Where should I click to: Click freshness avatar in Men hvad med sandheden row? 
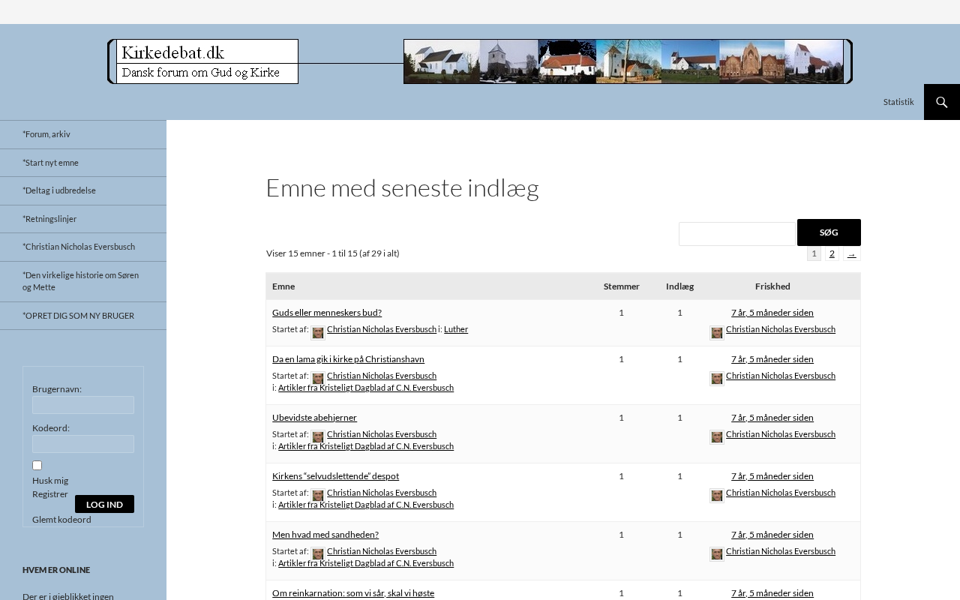point(717,555)
